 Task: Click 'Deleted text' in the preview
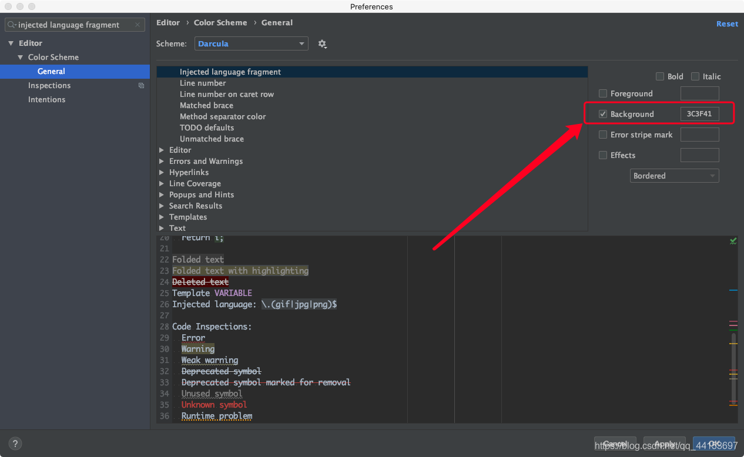click(x=200, y=282)
